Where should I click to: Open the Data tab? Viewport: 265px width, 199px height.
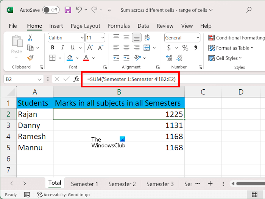click(143, 26)
